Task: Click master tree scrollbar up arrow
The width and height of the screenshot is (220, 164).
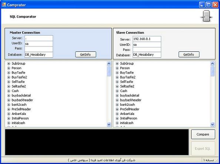Action: [109, 64]
